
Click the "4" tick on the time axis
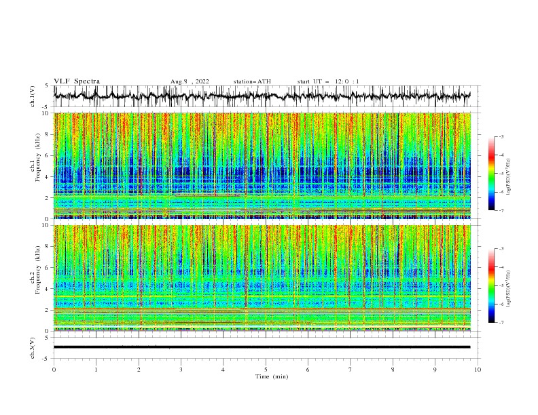pos(223,370)
